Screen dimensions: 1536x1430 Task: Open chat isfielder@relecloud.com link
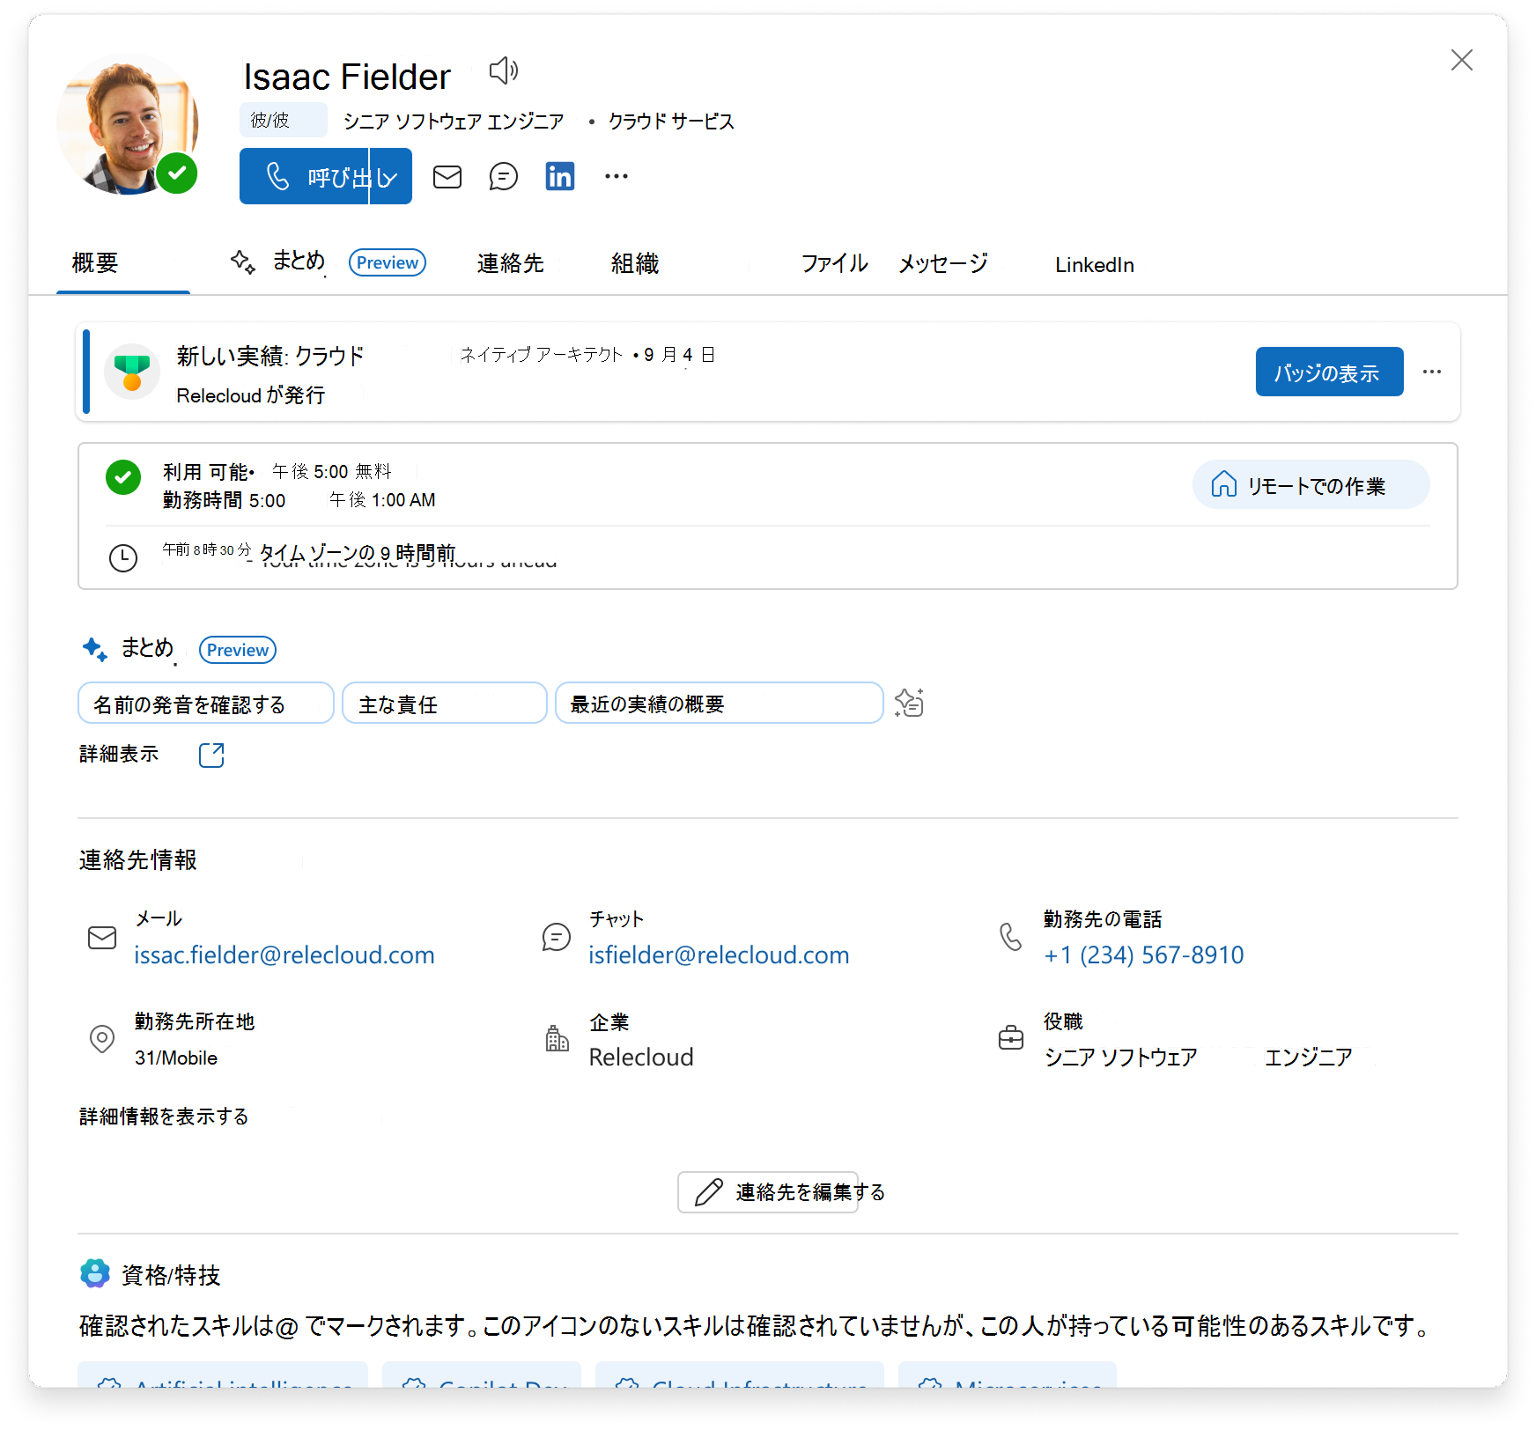pos(719,955)
